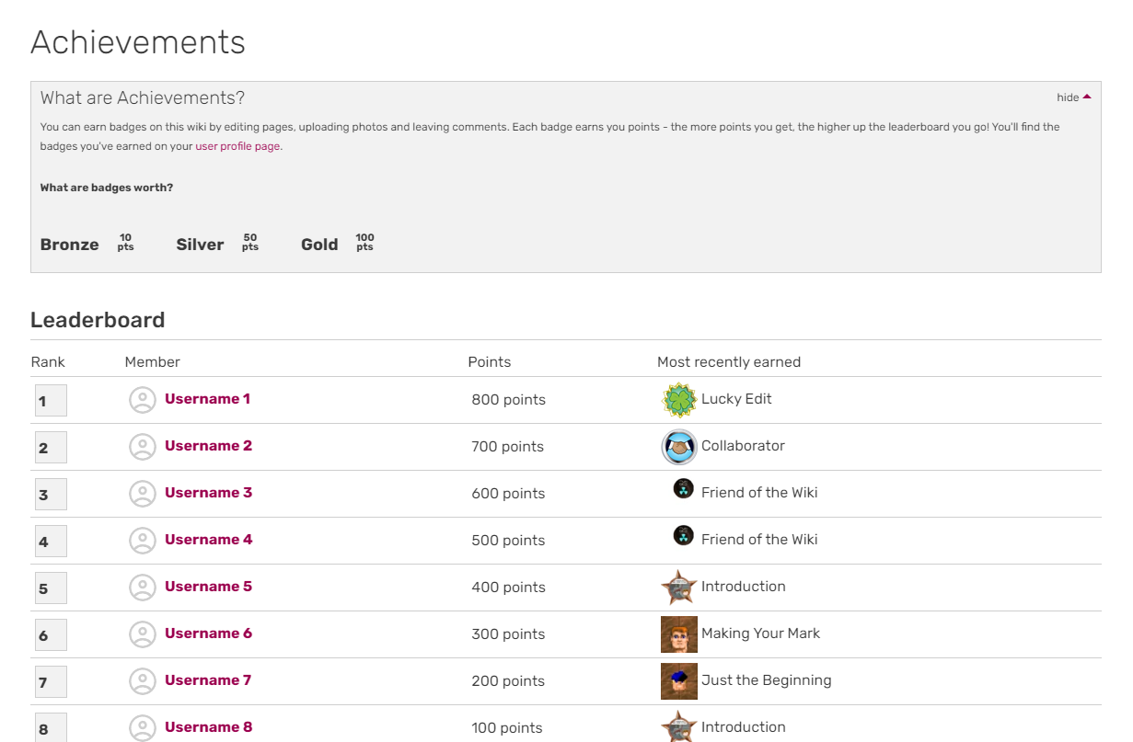Click the avatar icon for Username 4
This screenshot has height=742, width=1133.
tap(143, 541)
